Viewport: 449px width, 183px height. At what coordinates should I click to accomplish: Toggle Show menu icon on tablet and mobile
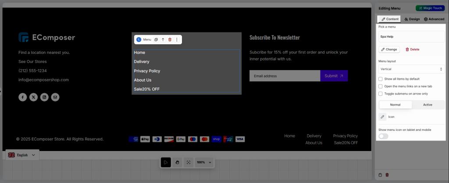pyautogui.click(x=383, y=136)
